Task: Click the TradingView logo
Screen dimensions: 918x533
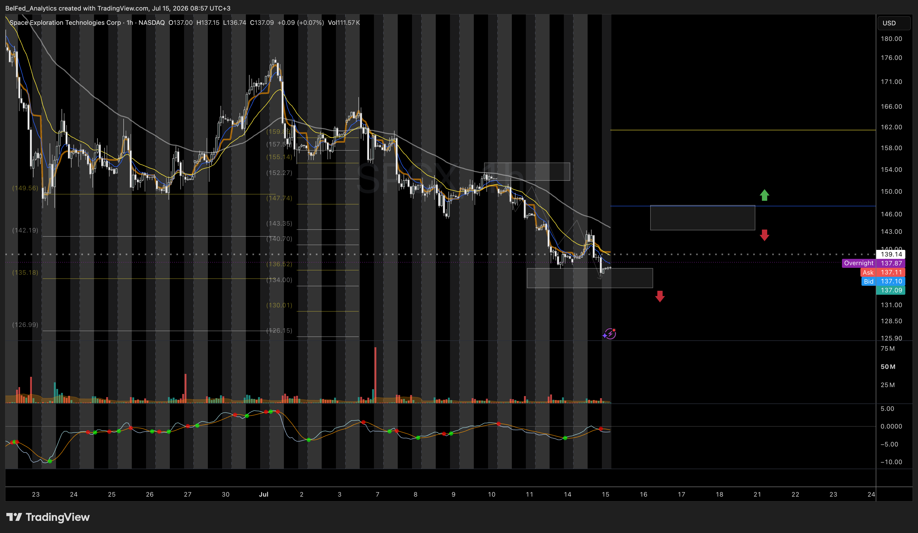Action: pyautogui.click(x=48, y=517)
